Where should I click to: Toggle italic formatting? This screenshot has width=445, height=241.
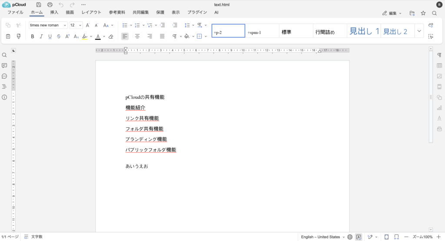pyautogui.click(x=41, y=36)
